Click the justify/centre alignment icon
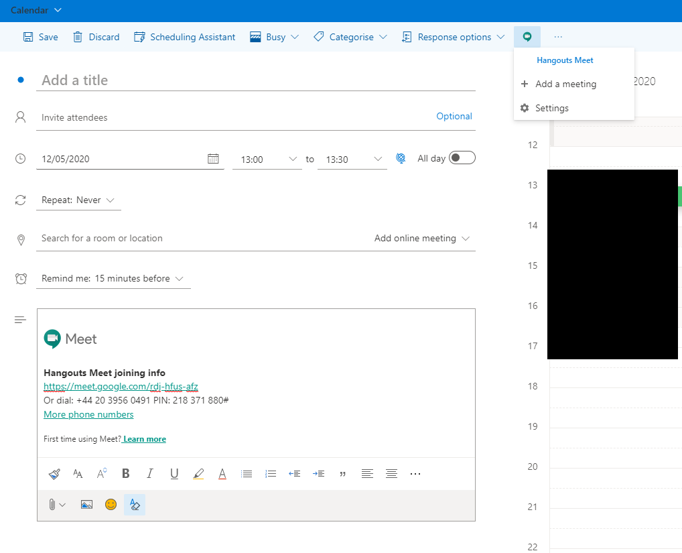This screenshot has height=553, width=682. [x=391, y=474]
